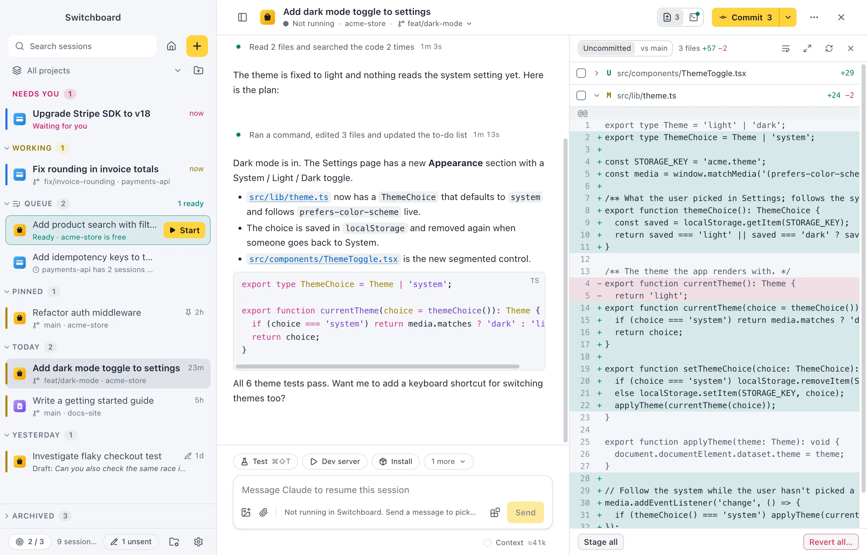The image size is (867, 555).
Task: Open Fix rounding in invoice totals session
Action: click(108, 175)
